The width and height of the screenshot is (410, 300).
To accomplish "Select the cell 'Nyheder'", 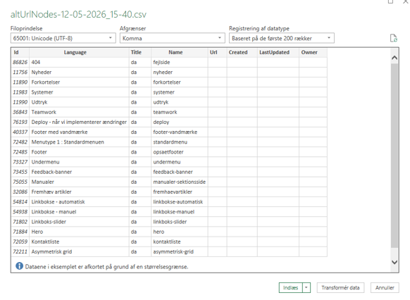I will click(x=79, y=72).
